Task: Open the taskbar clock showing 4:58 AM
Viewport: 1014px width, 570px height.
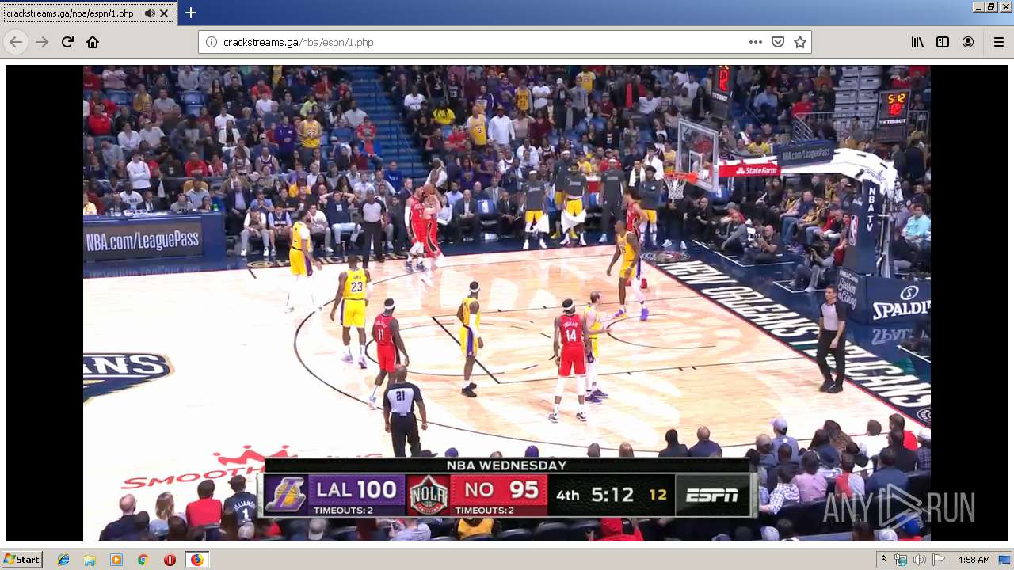Action: (974, 560)
